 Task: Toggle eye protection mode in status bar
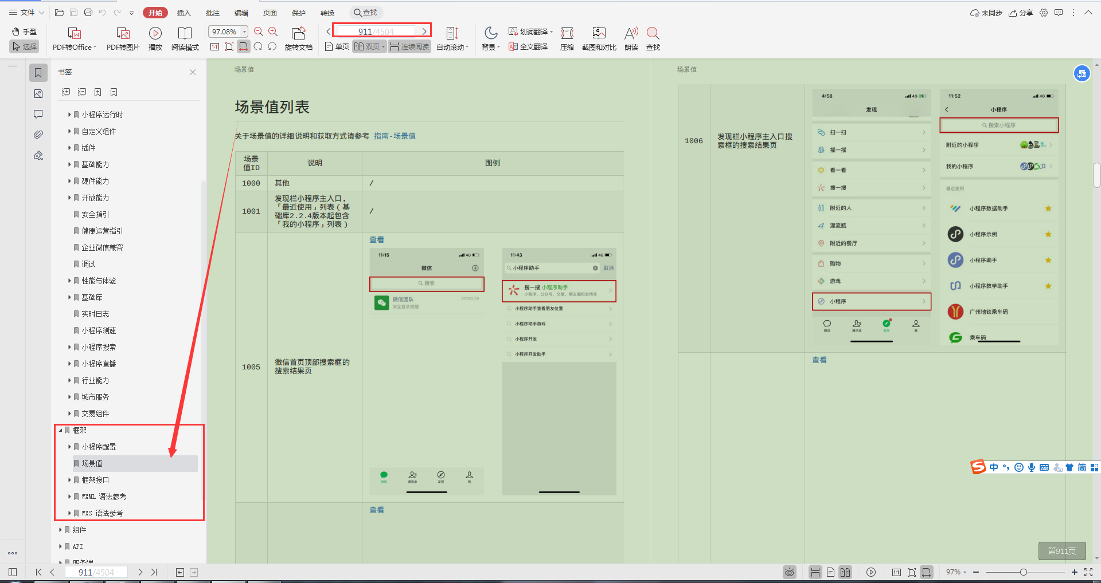tap(790, 572)
